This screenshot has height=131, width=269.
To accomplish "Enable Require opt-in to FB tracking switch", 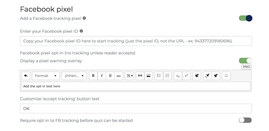I will coord(245,120).
